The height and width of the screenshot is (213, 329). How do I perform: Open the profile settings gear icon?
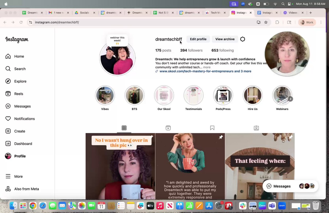[x=243, y=39]
